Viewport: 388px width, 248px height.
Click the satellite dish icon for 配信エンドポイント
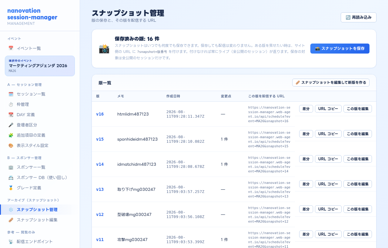click(11, 242)
